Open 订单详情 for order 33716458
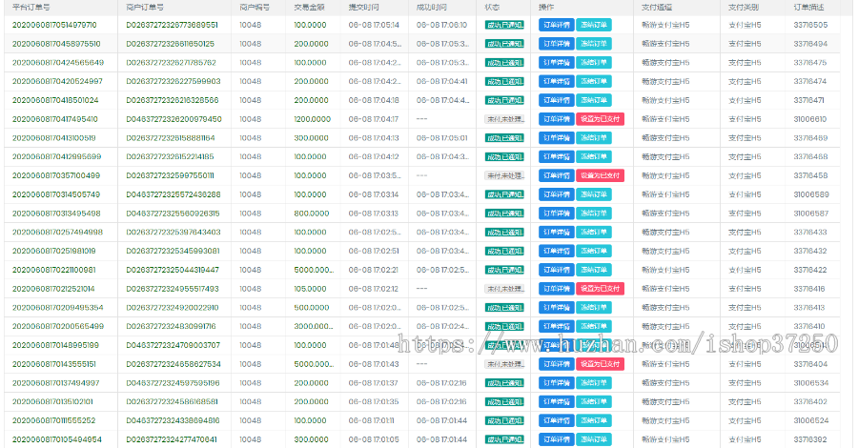This screenshot has width=858, height=448. [556, 175]
